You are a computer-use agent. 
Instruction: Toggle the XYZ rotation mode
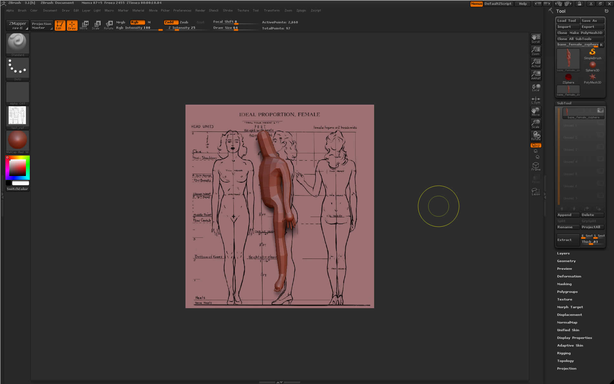[x=536, y=145]
